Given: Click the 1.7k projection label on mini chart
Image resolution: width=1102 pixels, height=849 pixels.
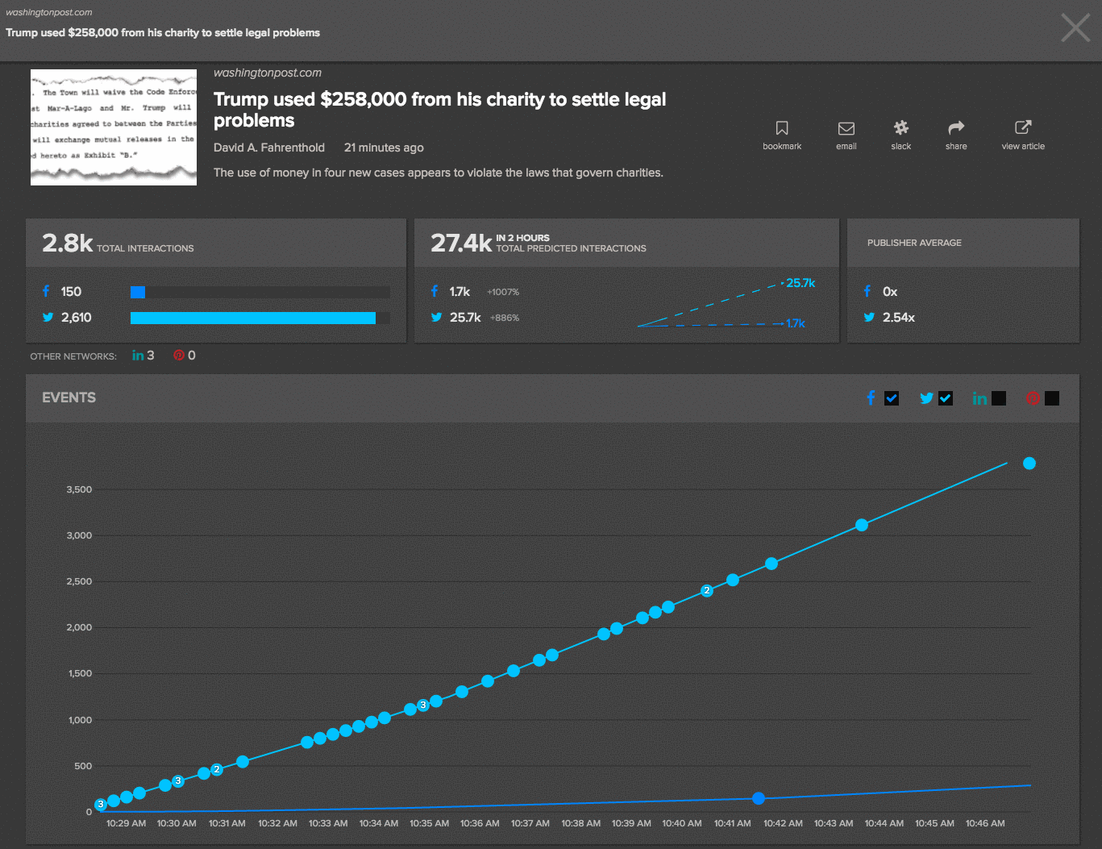Looking at the screenshot, I should (x=796, y=323).
